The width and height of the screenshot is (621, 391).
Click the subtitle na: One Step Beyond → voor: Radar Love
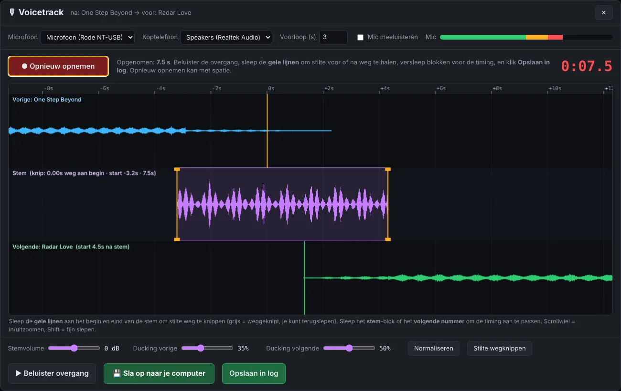130,13
